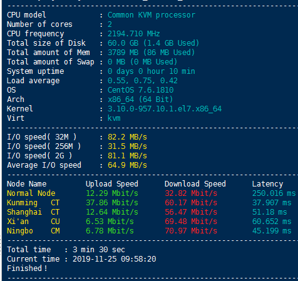Click the Xi'an CU download speed 69.48 Mbit/s

(x=191, y=222)
